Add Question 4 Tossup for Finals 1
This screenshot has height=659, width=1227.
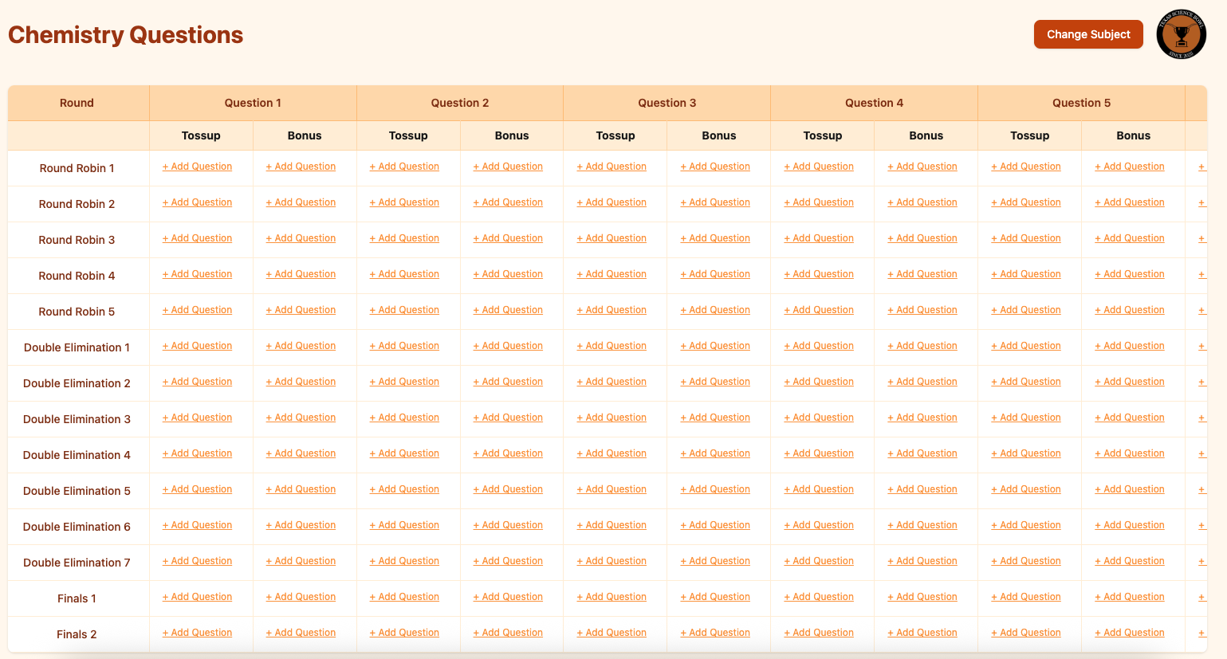coord(819,597)
